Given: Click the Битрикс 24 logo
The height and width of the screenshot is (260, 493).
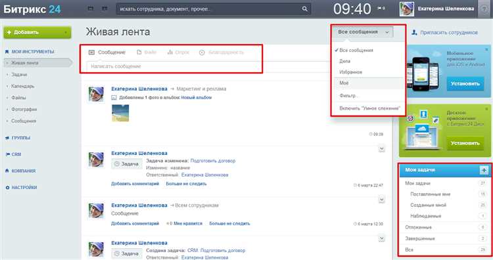Looking at the screenshot, I should [32, 9].
